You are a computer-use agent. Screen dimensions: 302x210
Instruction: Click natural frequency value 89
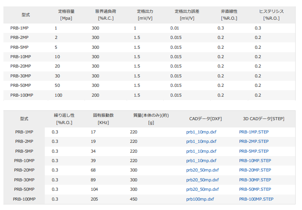click(93, 180)
